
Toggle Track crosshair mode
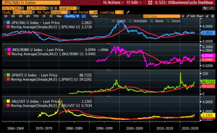119,21
